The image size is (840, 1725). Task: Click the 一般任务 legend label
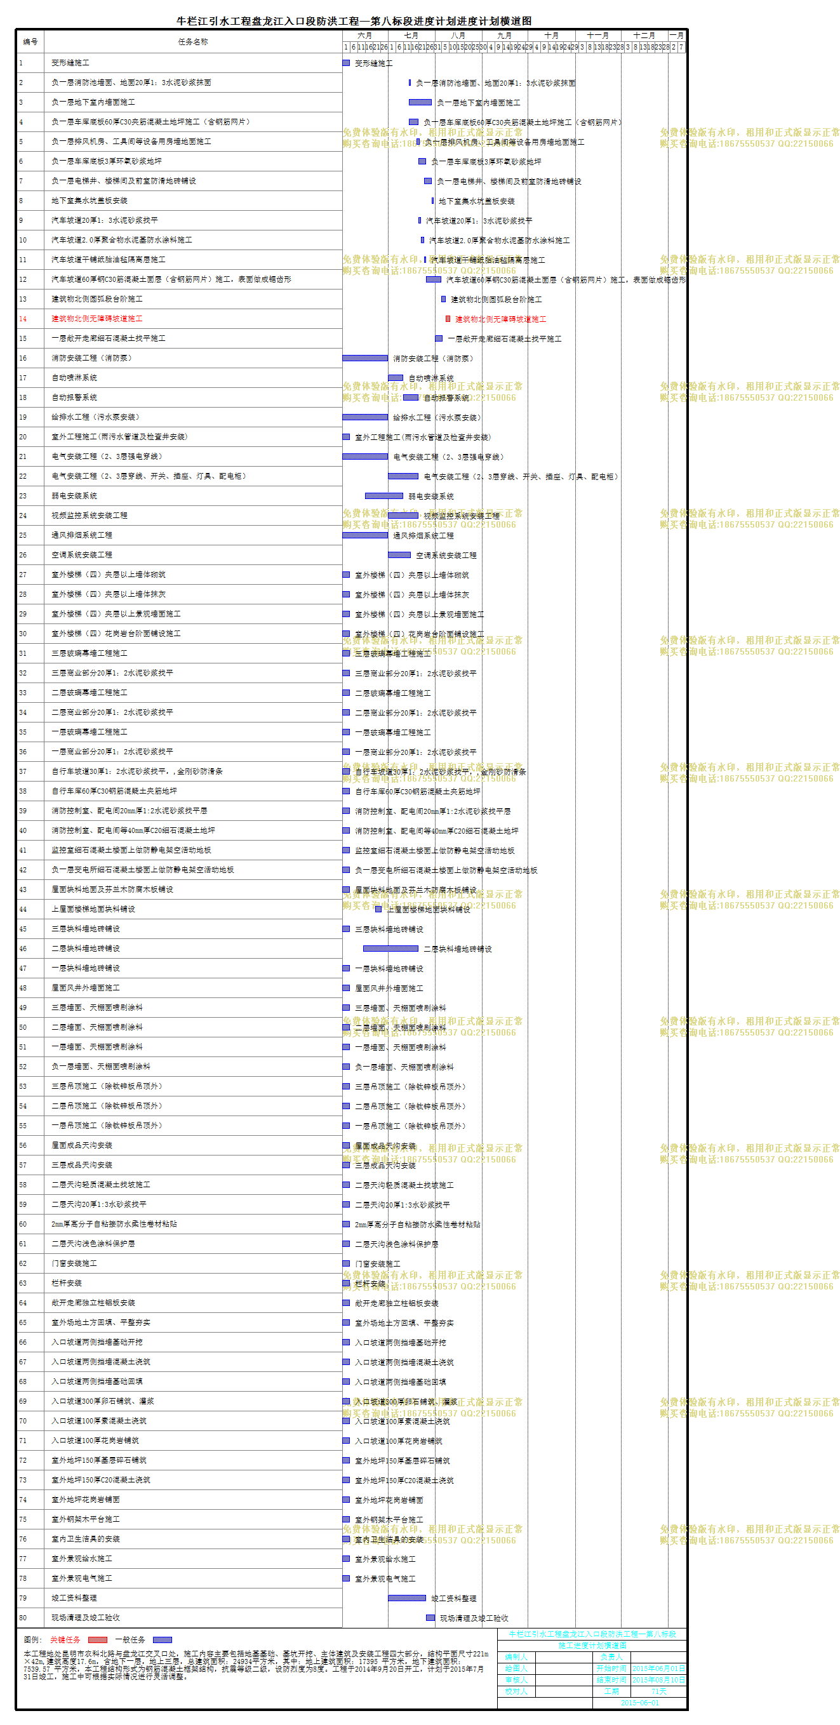[130, 1640]
